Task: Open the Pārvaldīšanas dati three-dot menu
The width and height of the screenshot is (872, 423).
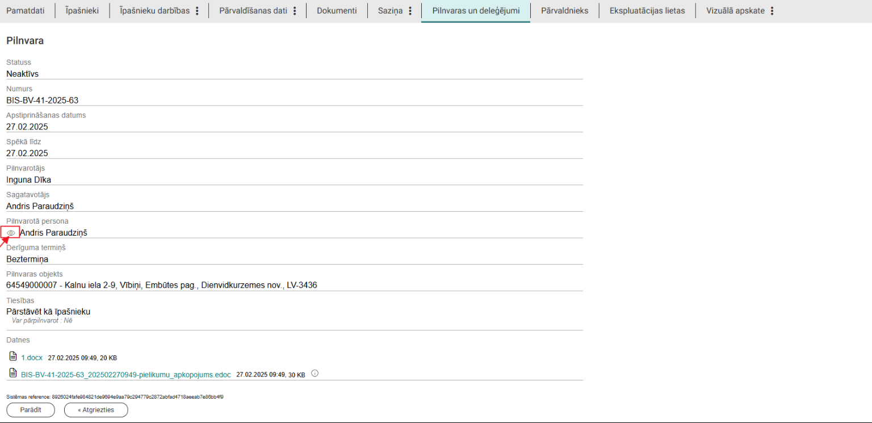Action: (x=295, y=11)
